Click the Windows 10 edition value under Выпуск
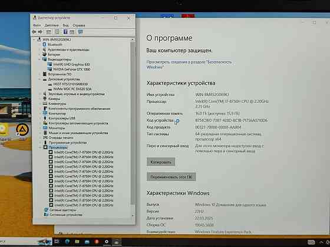 point(230,205)
